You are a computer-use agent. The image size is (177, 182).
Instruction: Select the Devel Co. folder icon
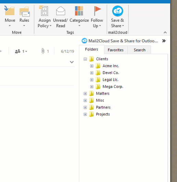[98, 73]
